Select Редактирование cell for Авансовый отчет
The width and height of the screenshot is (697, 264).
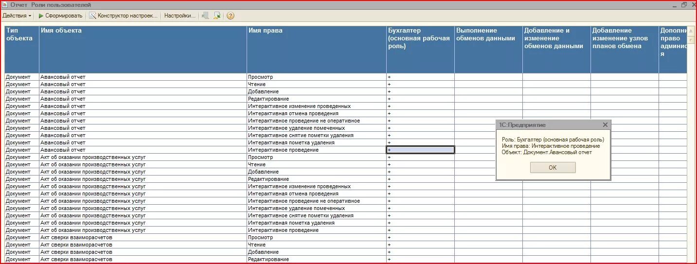[317, 99]
